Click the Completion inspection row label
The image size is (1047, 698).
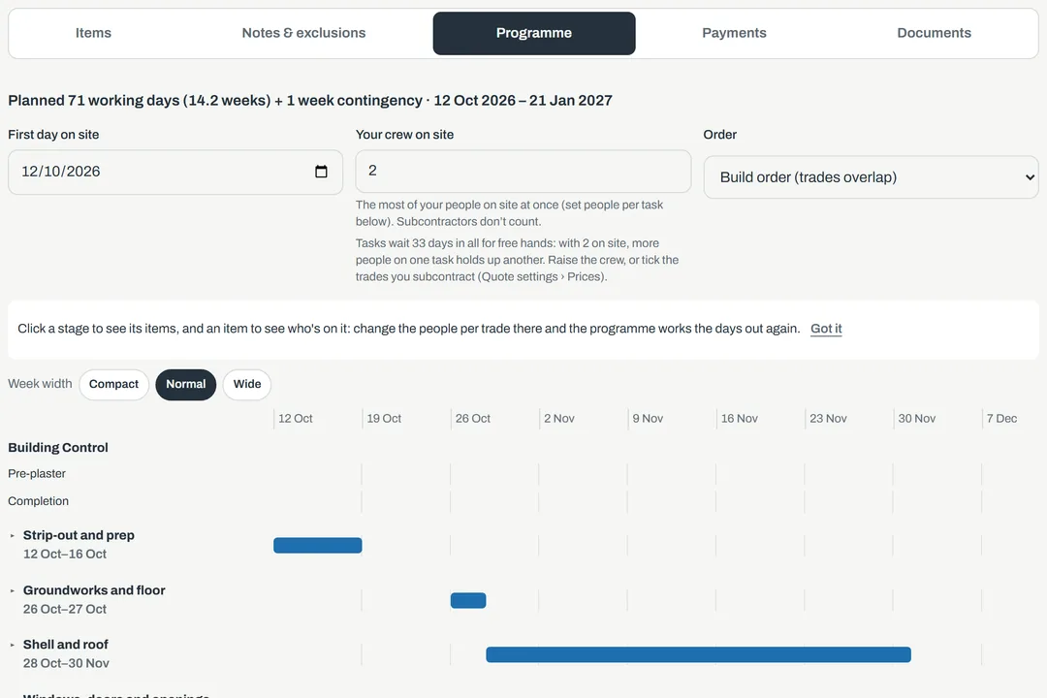38,501
